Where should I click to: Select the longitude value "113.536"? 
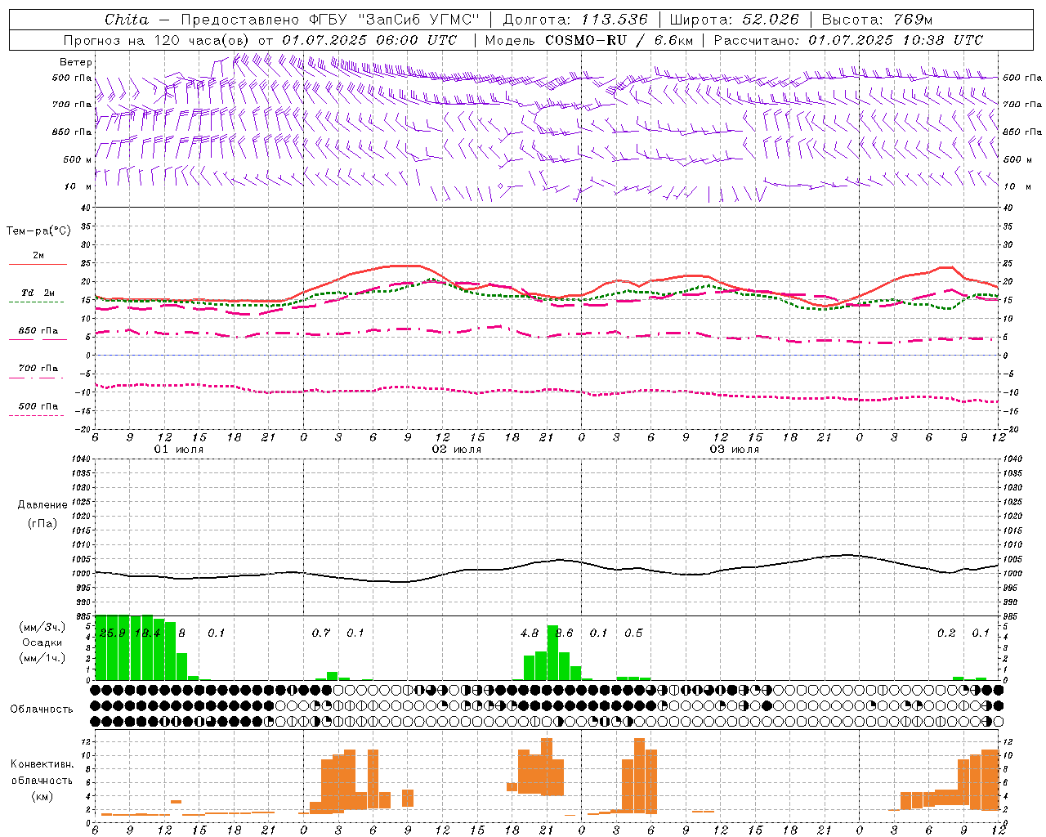pos(615,20)
